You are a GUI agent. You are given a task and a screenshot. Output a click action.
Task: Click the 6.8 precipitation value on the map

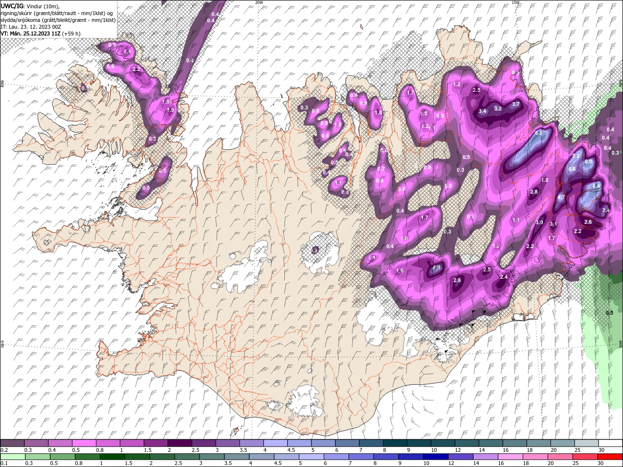tap(539, 133)
